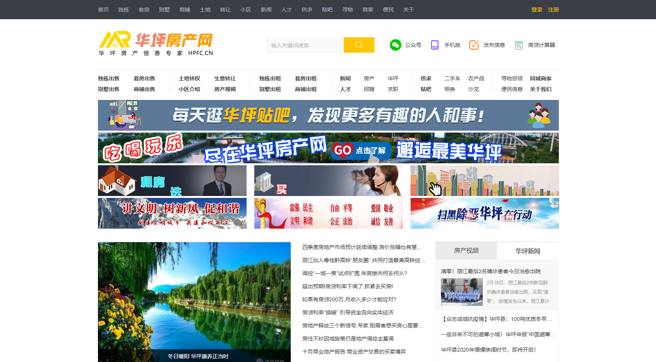Open article 丽江加入粤桂黔高铁"朋友圈"
The height and width of the screenshot is (362, 656).
[x=364, y=260]
